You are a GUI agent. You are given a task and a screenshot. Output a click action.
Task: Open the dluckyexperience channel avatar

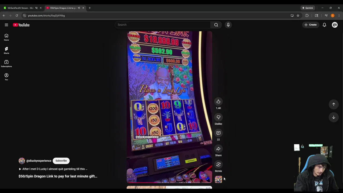pyautogui.click(x=22, y=161)
